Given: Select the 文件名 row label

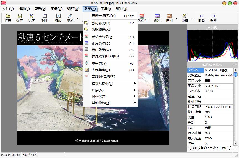Looking at the screenshot, I should pyautogui.click(x=196, y=70).
